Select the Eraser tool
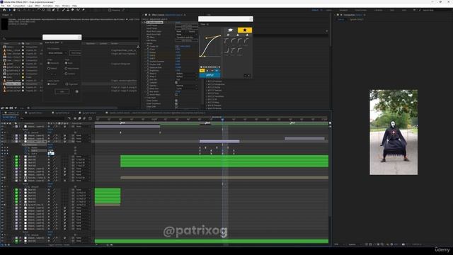 pyautogui.click(x=72, y=10)
